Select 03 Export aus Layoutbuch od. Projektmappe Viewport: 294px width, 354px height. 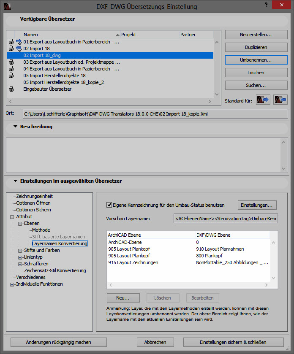tap(110, 62)
